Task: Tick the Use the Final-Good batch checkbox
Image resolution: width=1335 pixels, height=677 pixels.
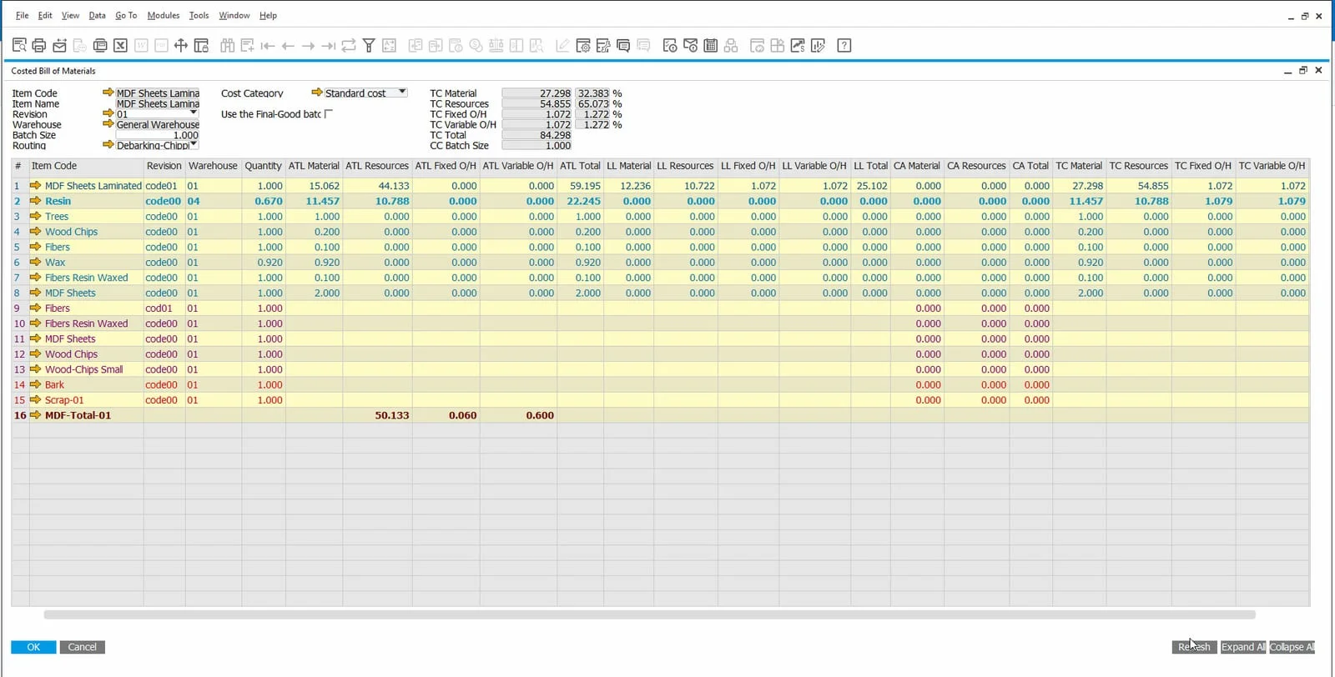Action: tap(329, 114)
